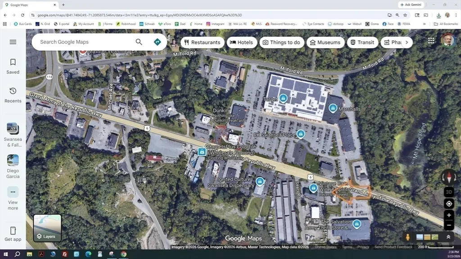461x259 pixels.
Task: Open the Recents panel
Action: [x=13, y=95]
